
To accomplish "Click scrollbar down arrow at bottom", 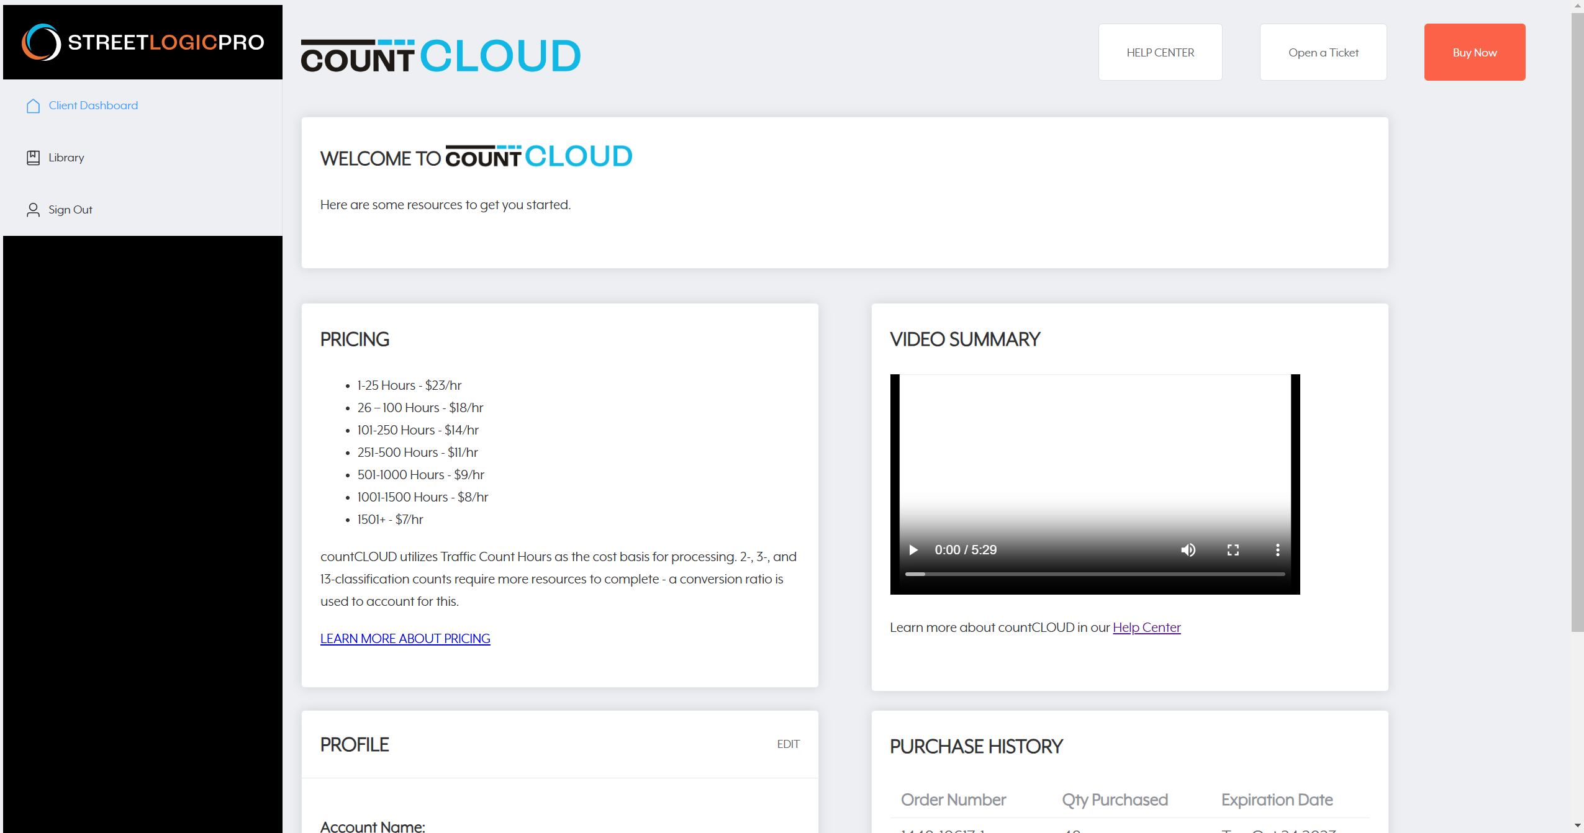I will (1577, 826).
